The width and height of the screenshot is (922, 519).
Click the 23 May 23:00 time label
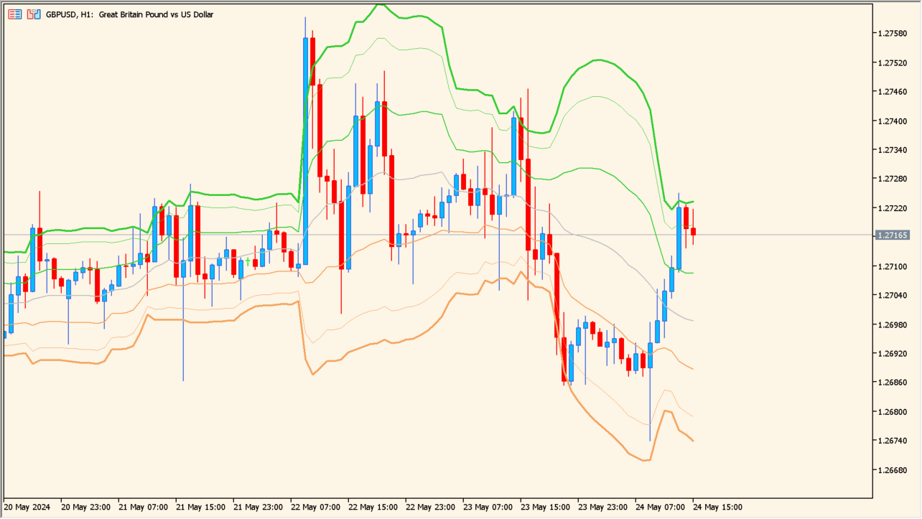(602, 507)
